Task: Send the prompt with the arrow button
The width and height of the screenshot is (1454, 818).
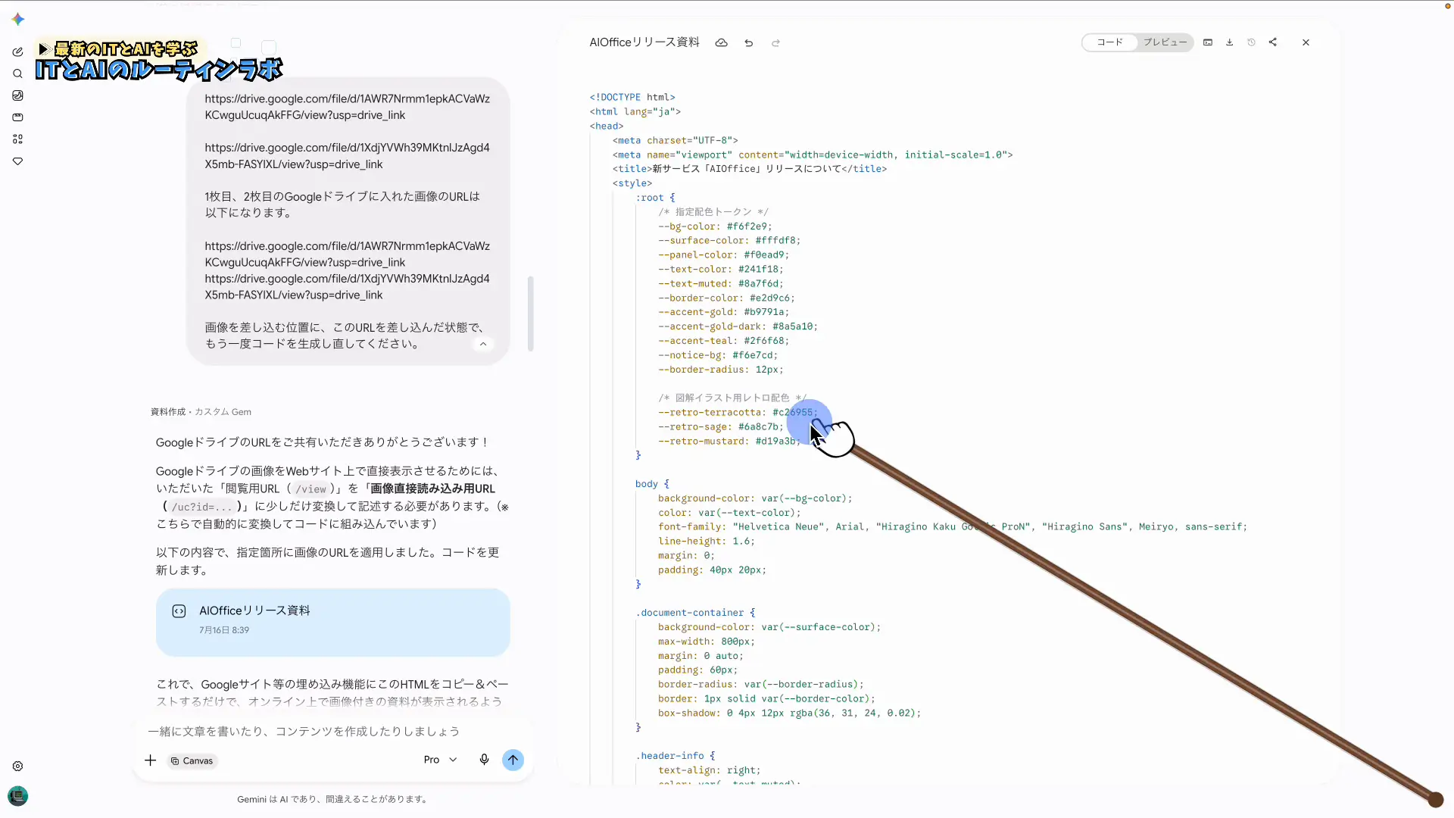Action: click(x=513, y=760)
